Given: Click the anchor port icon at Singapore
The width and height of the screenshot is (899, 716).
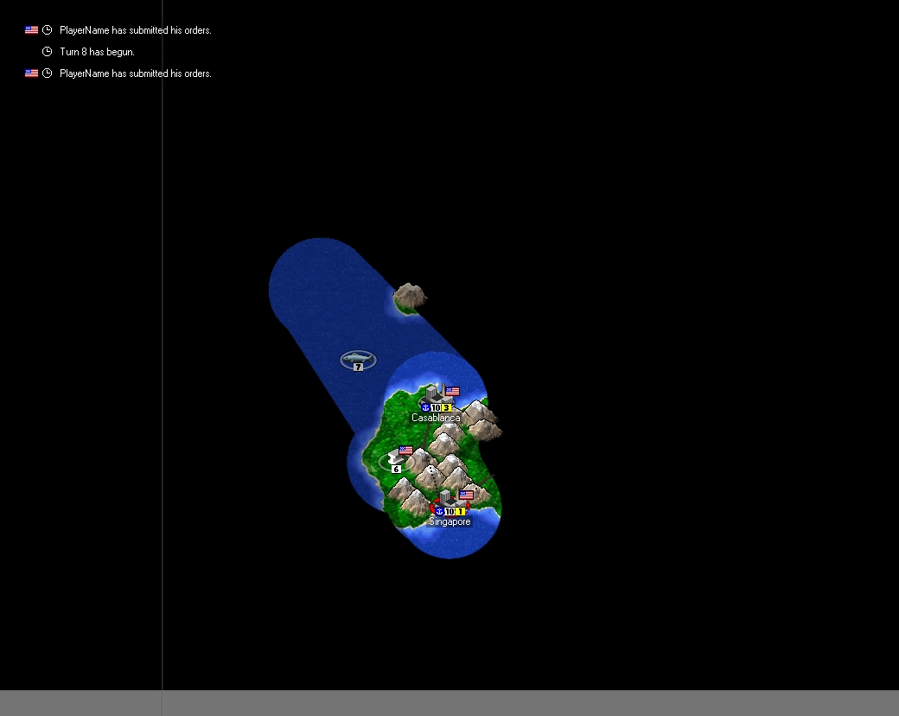Looking at the screenshot, I should 439,511.
